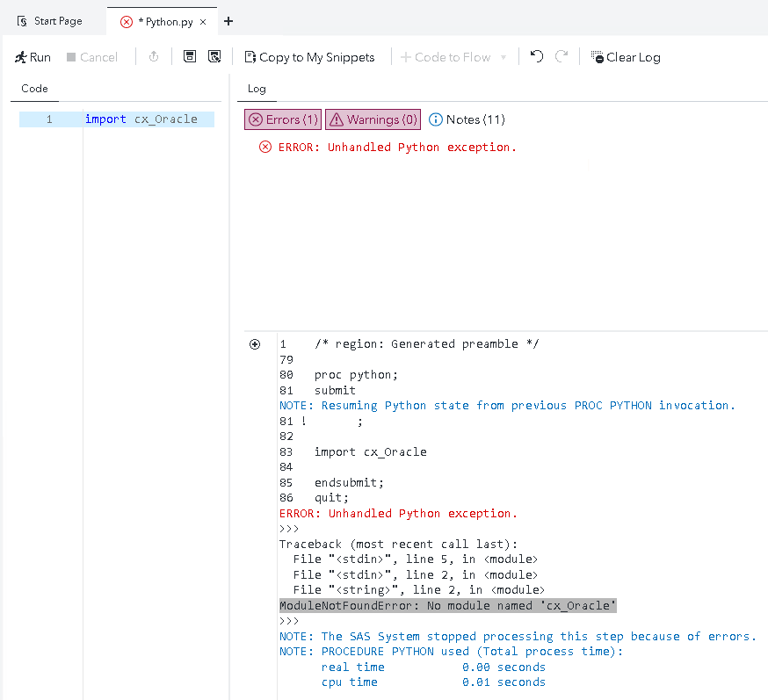The image size is (768, 700).
Task: Jump to 'Unhandled Python exception' error summary
Action: (x=387, y=148)
